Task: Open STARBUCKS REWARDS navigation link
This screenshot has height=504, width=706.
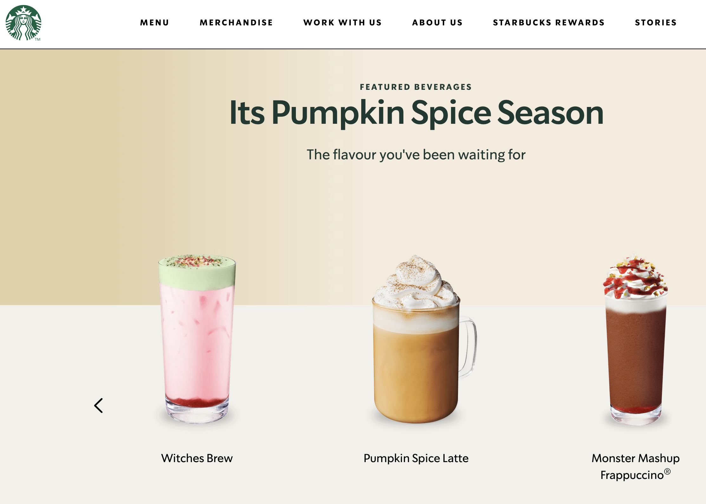Action: pyautogui.click(x=549, y=23)
